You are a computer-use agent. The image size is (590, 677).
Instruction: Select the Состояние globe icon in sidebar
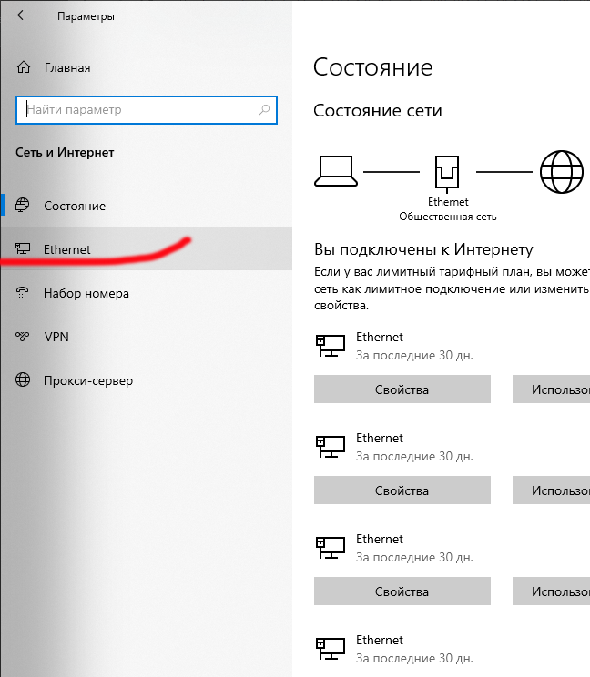click(23, 205)
